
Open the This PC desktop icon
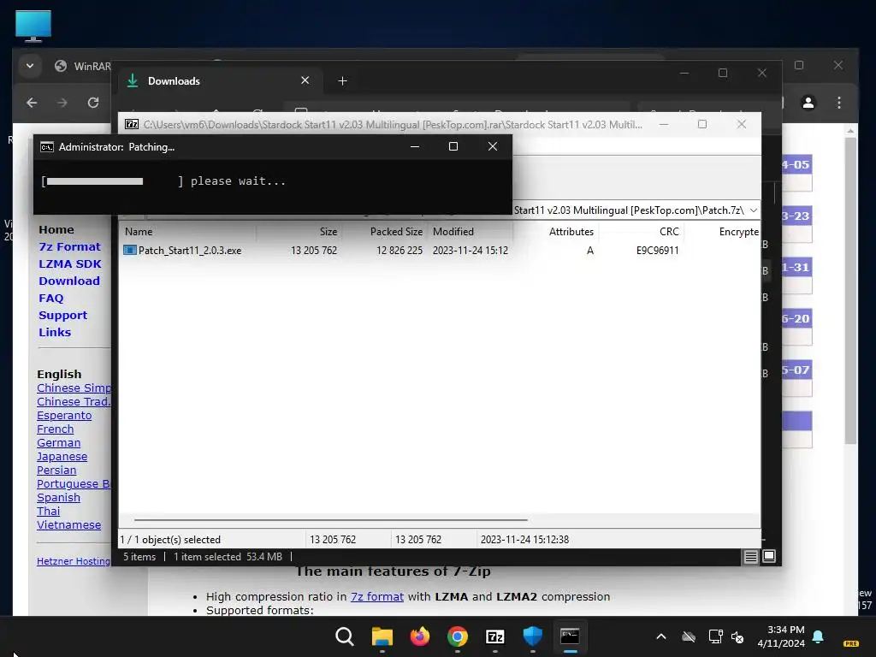(x=33, y=27)
